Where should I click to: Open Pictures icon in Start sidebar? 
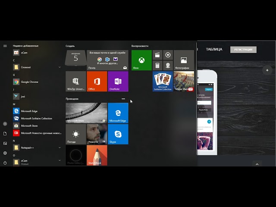click(x=5, y=143)
